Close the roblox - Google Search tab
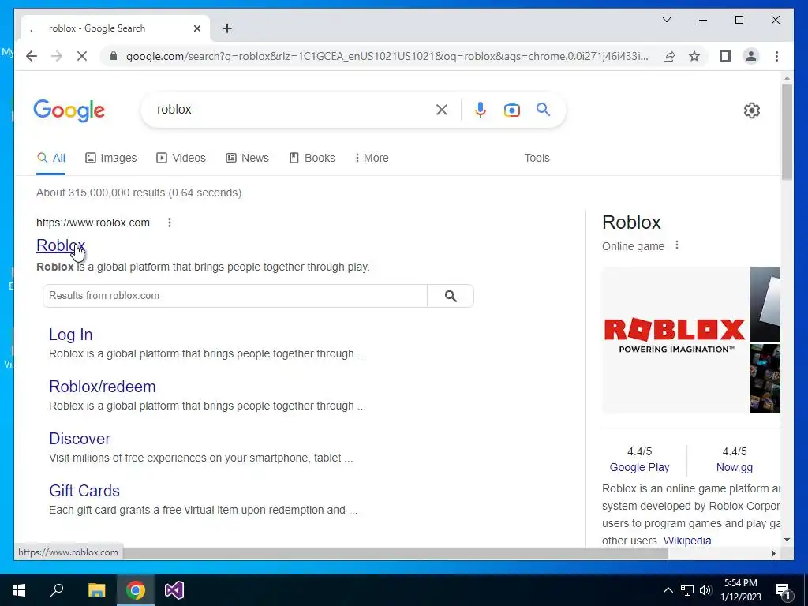Viewport: 808px width, 606px height. 196,28
